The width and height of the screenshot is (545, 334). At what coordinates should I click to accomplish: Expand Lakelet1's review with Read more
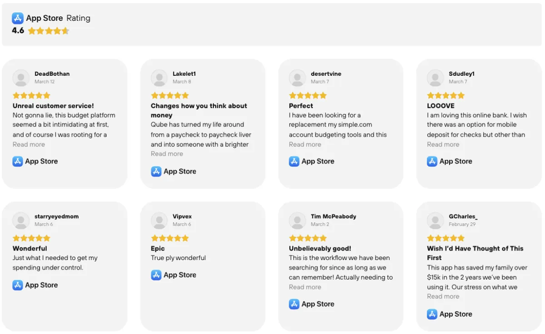pyautogui.click(x=167, y=154)
